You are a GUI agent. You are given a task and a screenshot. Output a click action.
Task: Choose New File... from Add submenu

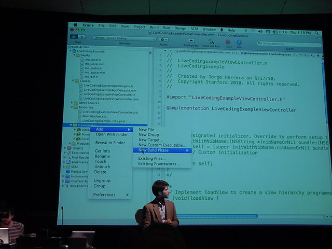click(x=148, y=130)
